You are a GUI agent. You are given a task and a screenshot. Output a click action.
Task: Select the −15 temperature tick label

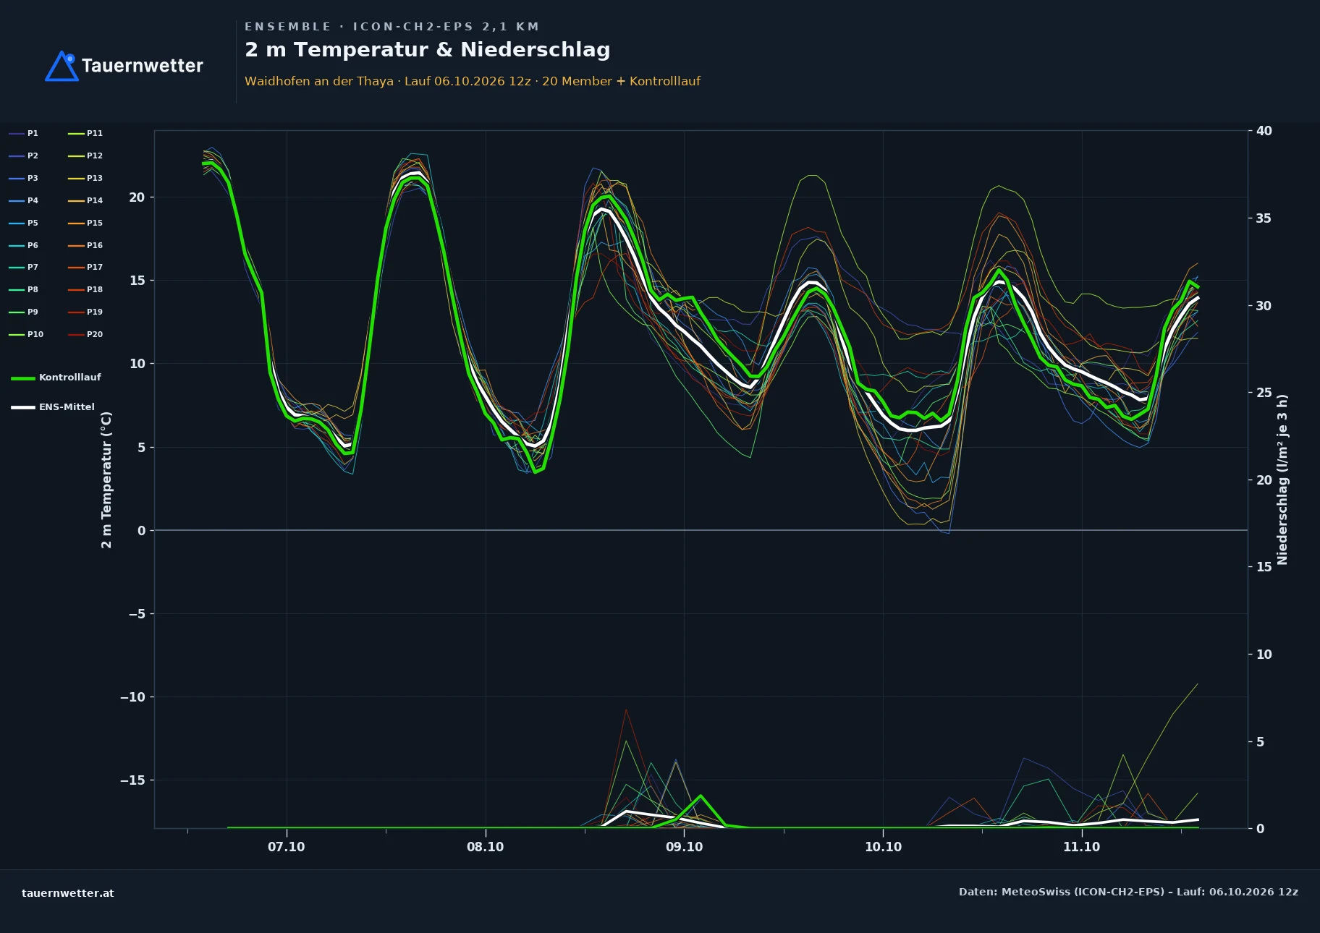point(132,780)
